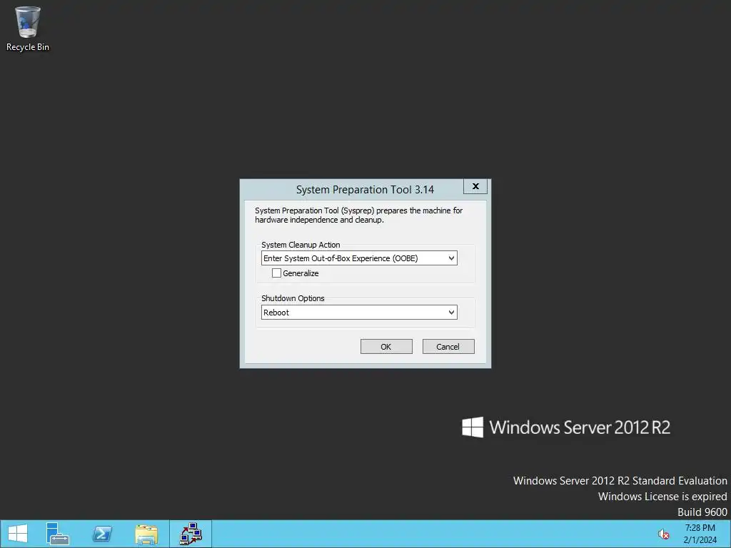Click the Generalize label text
Image resolution: width=731 pixels, height=548 pixels.
point(301,273)
